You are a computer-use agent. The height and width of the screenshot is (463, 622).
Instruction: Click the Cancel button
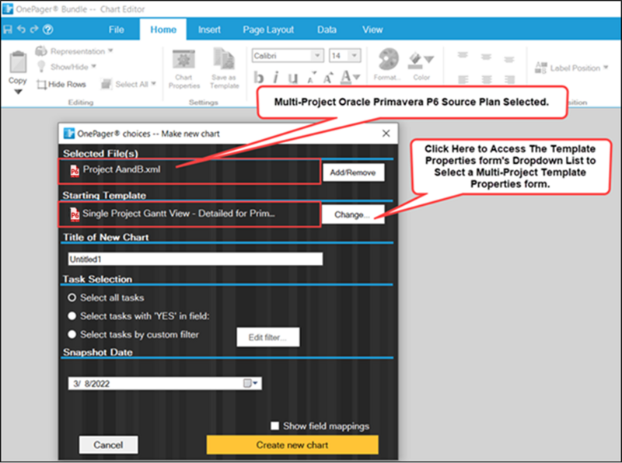point(108,445)
